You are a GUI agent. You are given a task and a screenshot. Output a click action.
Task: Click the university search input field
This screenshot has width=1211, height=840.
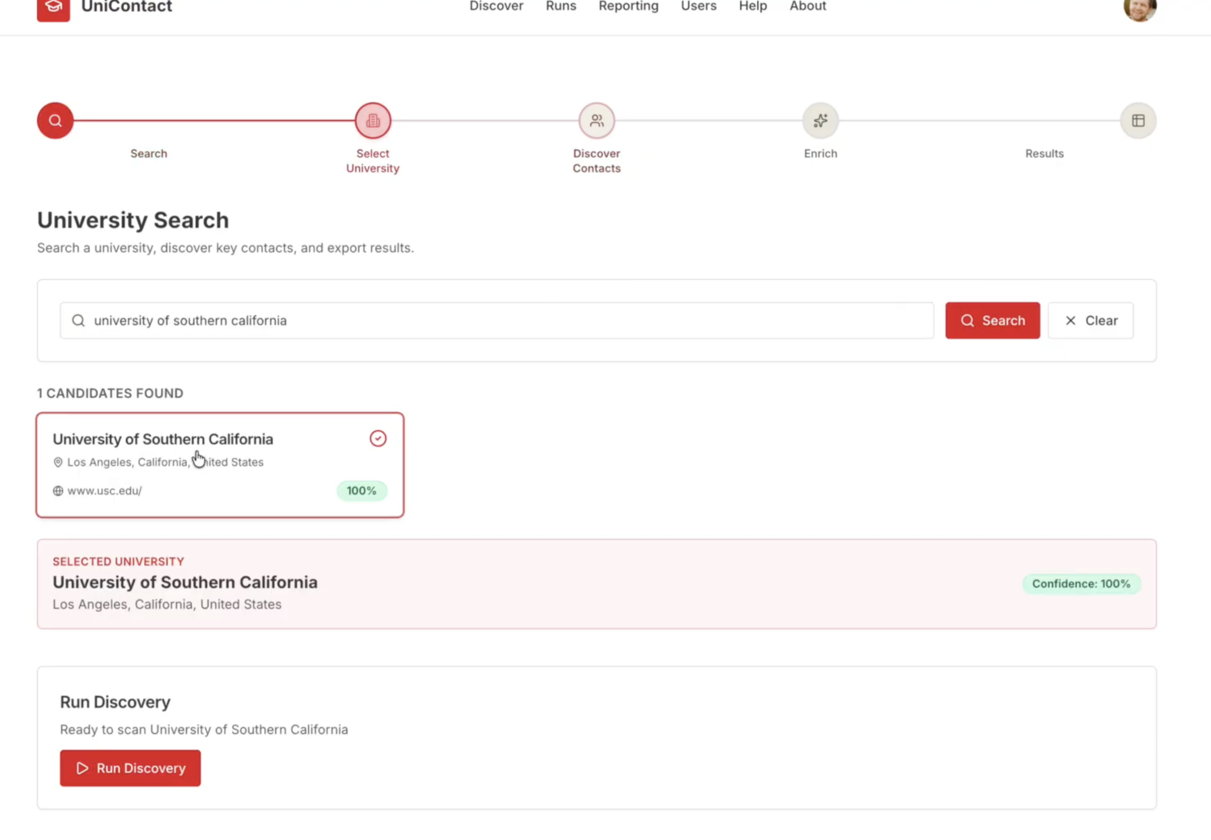497,321
